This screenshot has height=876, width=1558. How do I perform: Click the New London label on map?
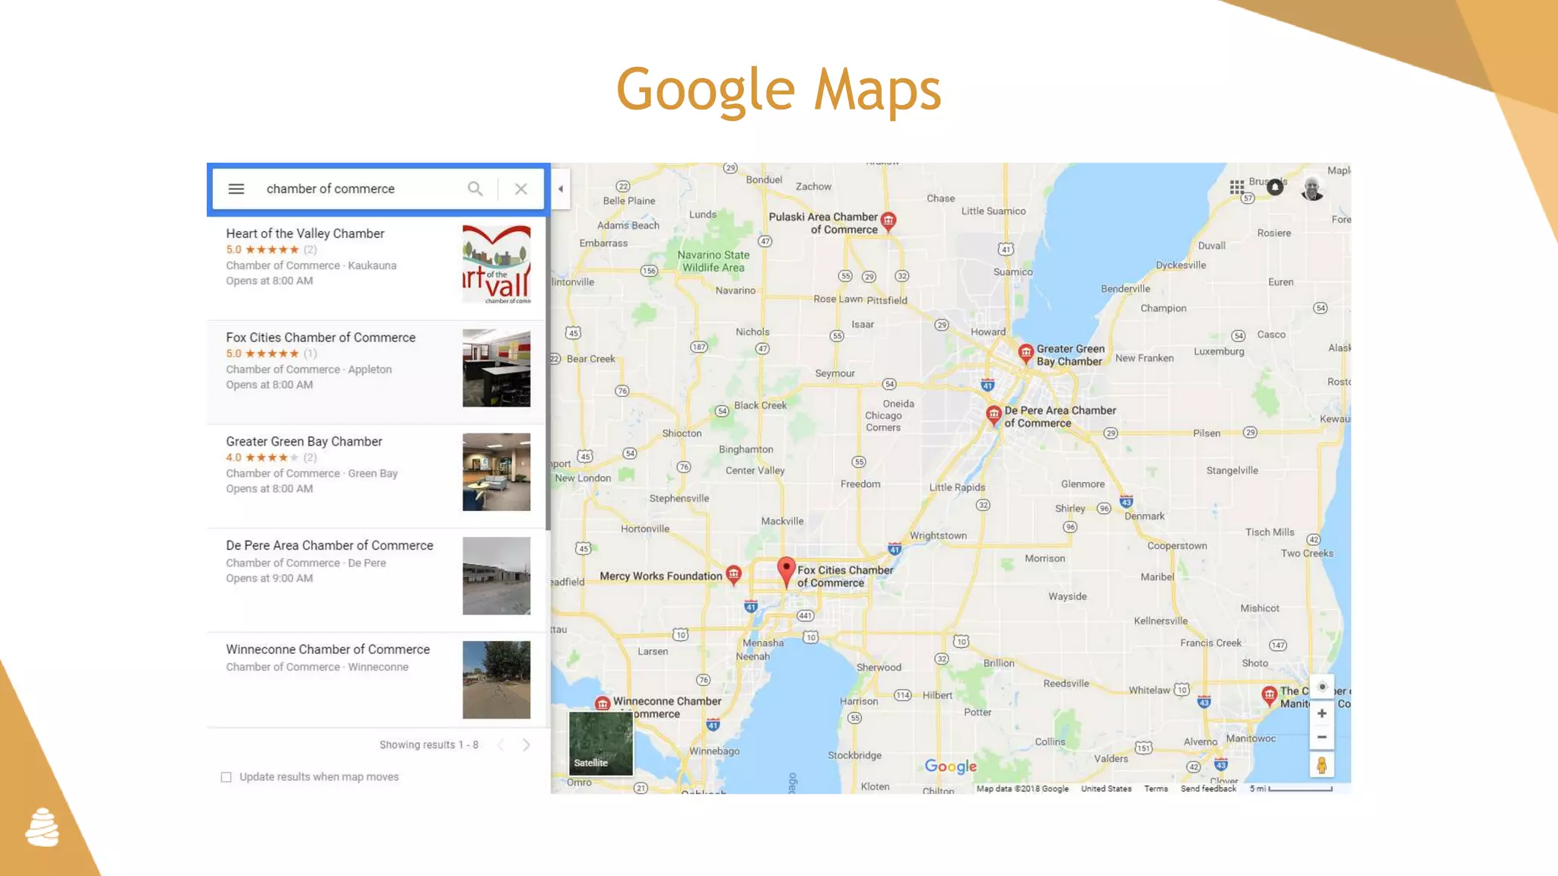point(583,478)
